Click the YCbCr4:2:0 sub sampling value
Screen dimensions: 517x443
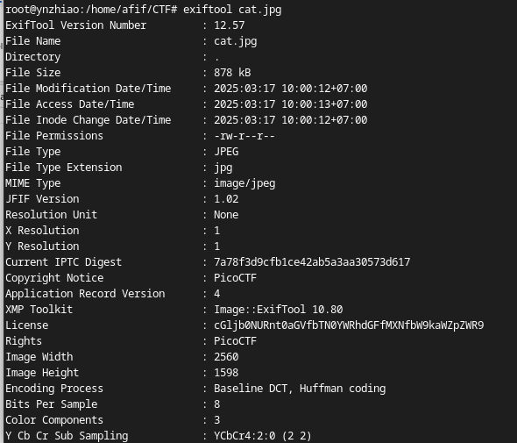[263, 436]
